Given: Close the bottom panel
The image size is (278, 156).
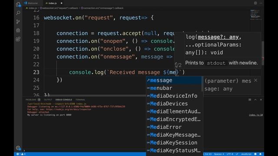Looking at the screenshot, I should pos(261,100).
